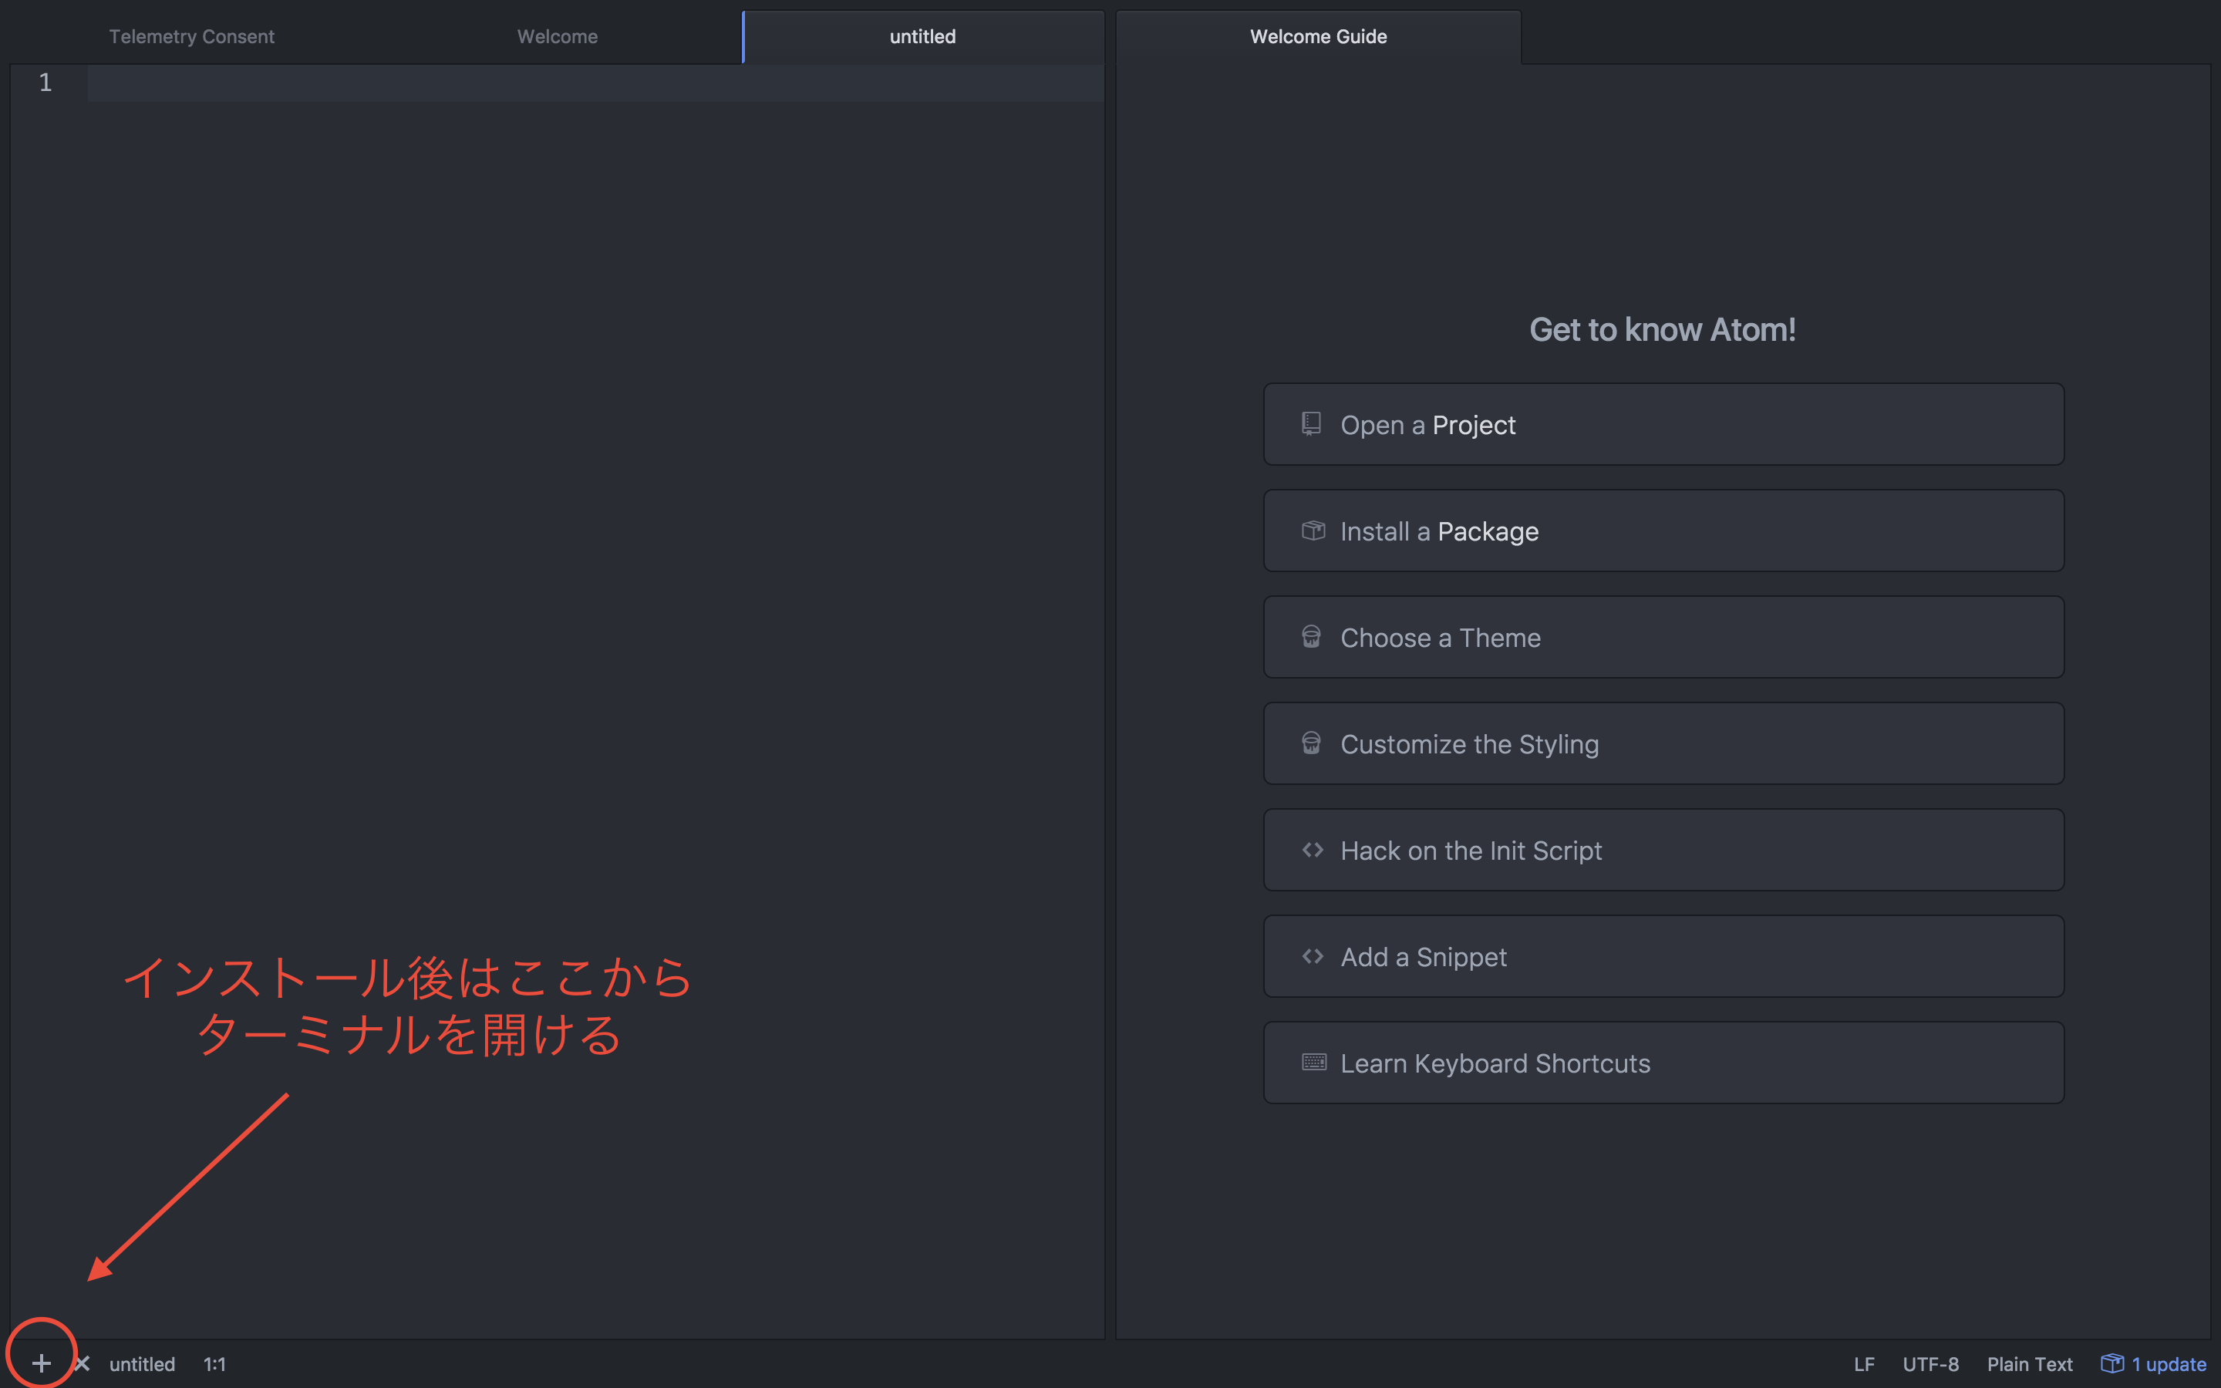Switch to the Telemetry Consent tab

coord(192,37)
